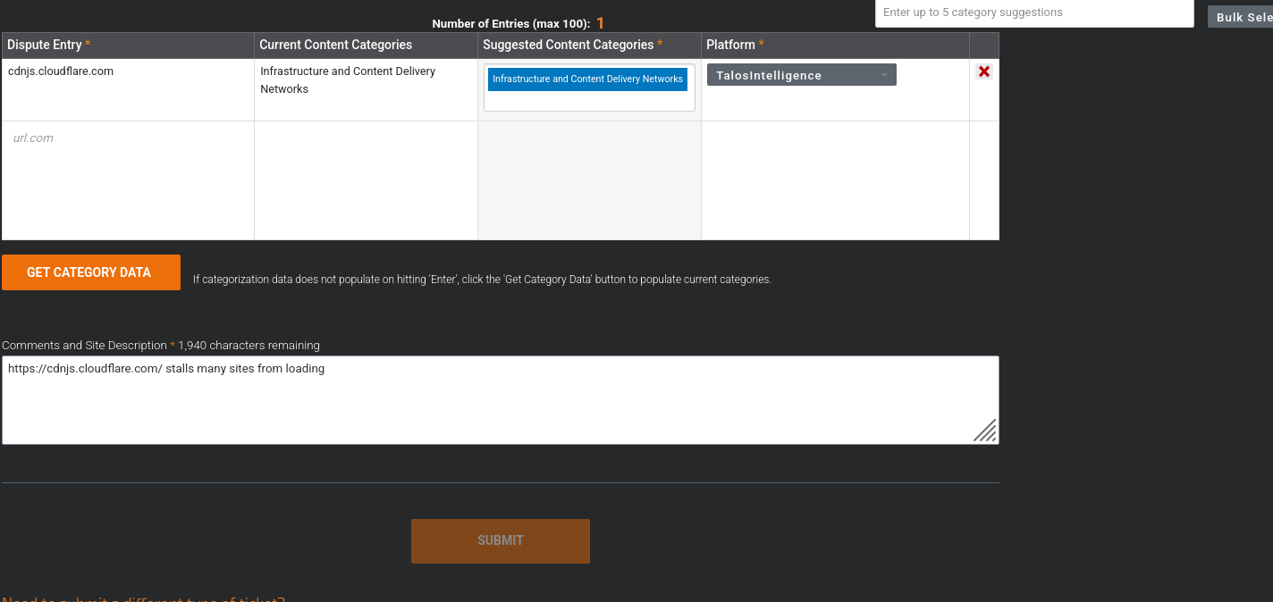Click the Platform column header
This screenshot has width=1273, height=602.
point(733,45)
